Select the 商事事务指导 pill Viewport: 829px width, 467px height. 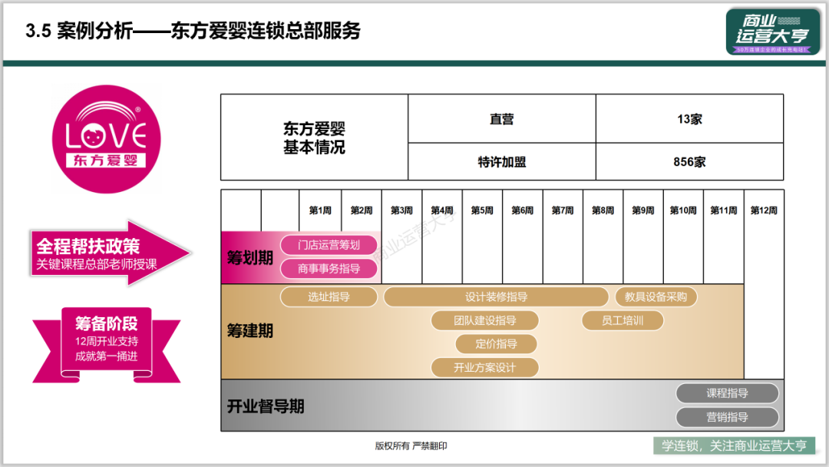(329, 269)
